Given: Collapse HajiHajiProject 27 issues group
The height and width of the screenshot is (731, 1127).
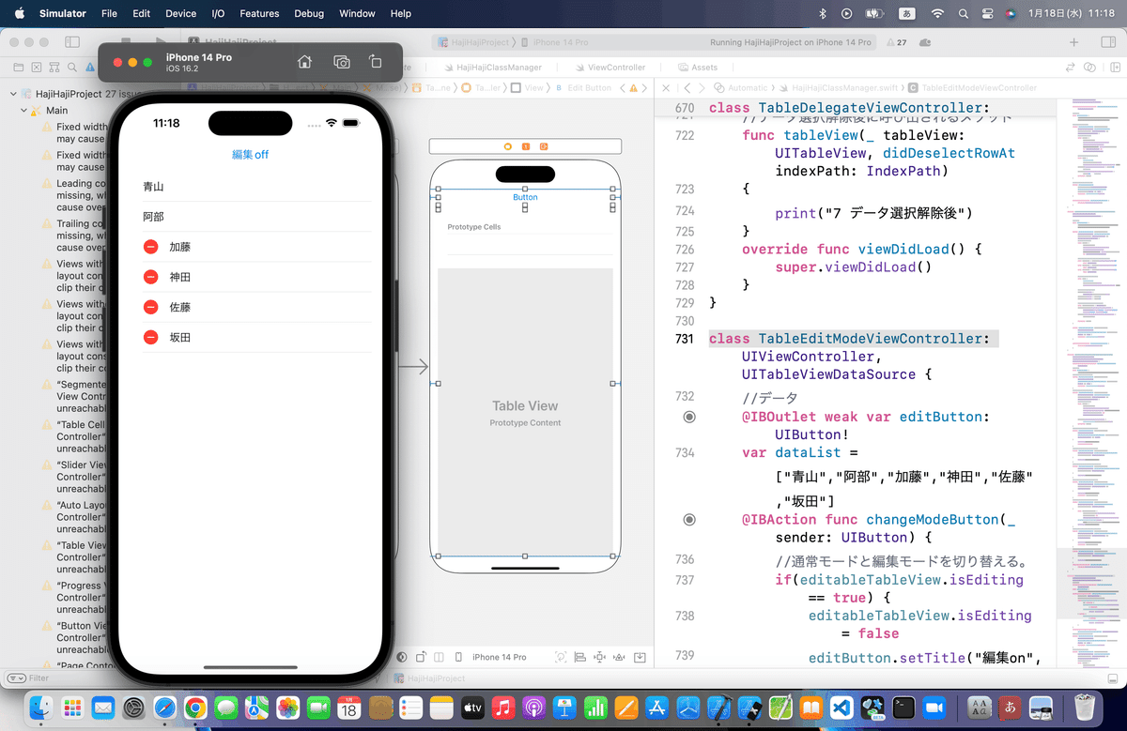Looking at the screenshot, I should 13,95.
